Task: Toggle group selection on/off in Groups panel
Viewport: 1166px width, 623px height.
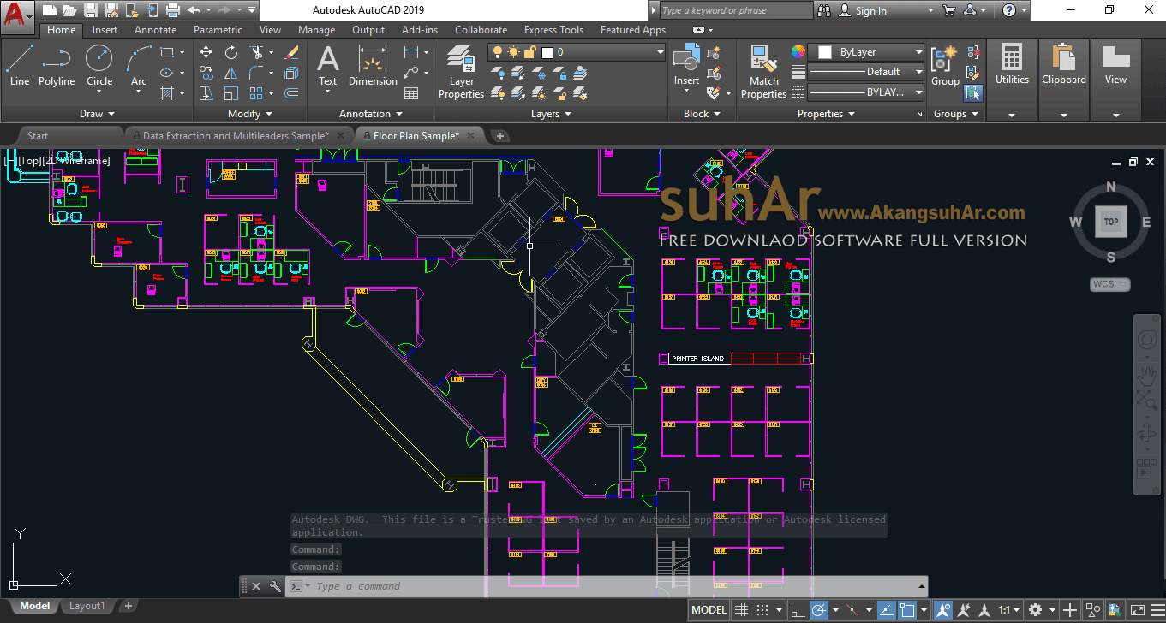Action: pyautogui.click(x=972, y=93)
